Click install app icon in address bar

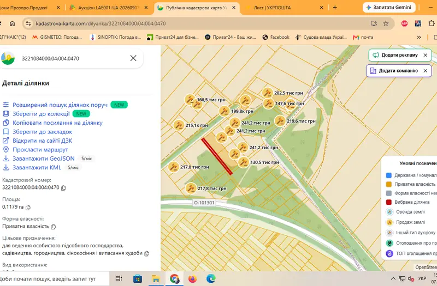pyautogui.click(x=374, y=23)
